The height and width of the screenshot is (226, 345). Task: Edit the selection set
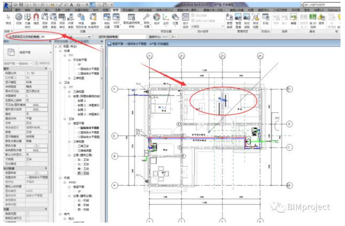tap(293, 19)
